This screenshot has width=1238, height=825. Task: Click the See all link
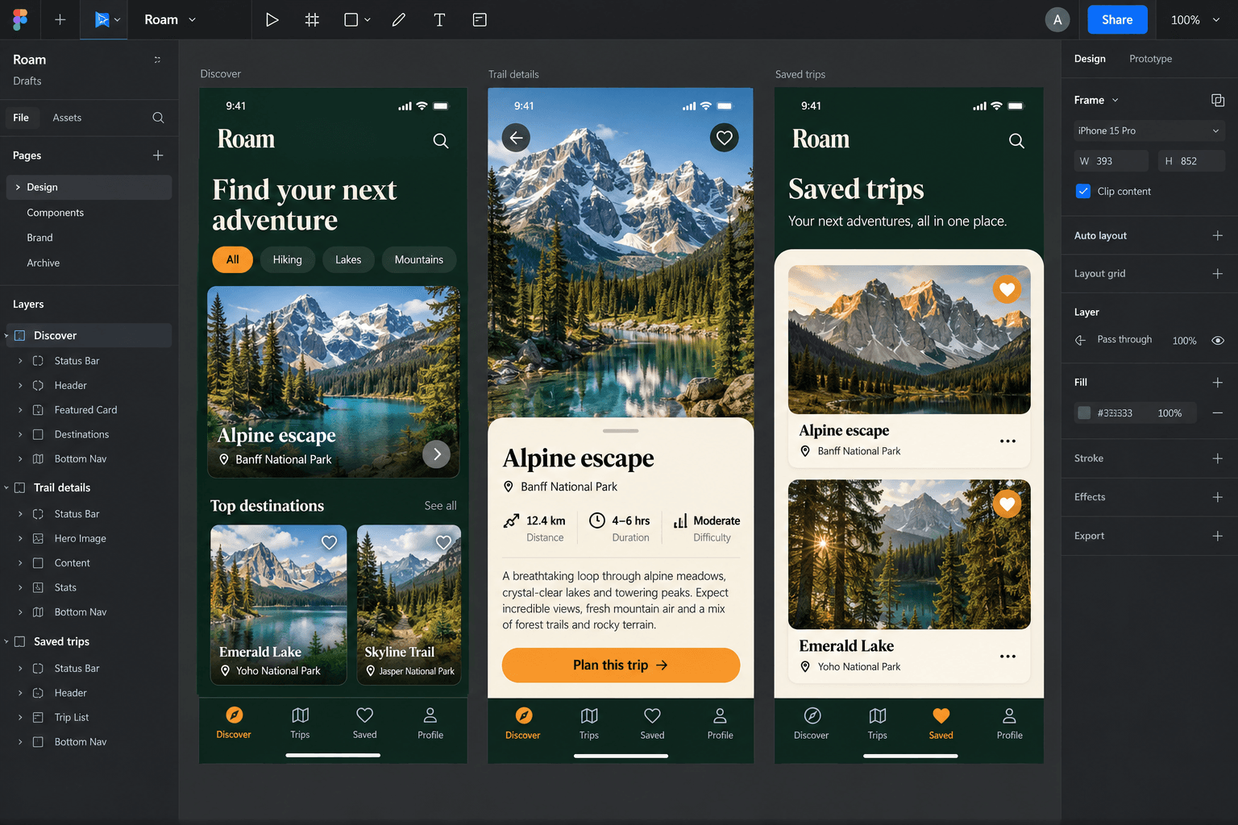(x=440, y=505)
